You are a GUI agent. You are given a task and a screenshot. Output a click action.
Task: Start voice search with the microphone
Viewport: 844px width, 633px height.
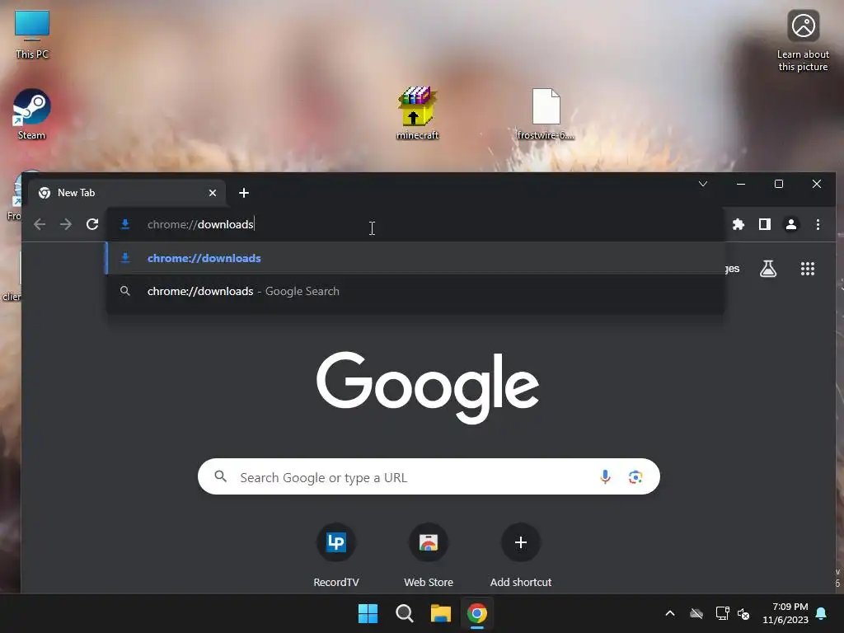[x=605, y=477]
